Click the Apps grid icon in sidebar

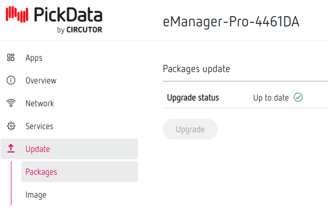[11, 58]
